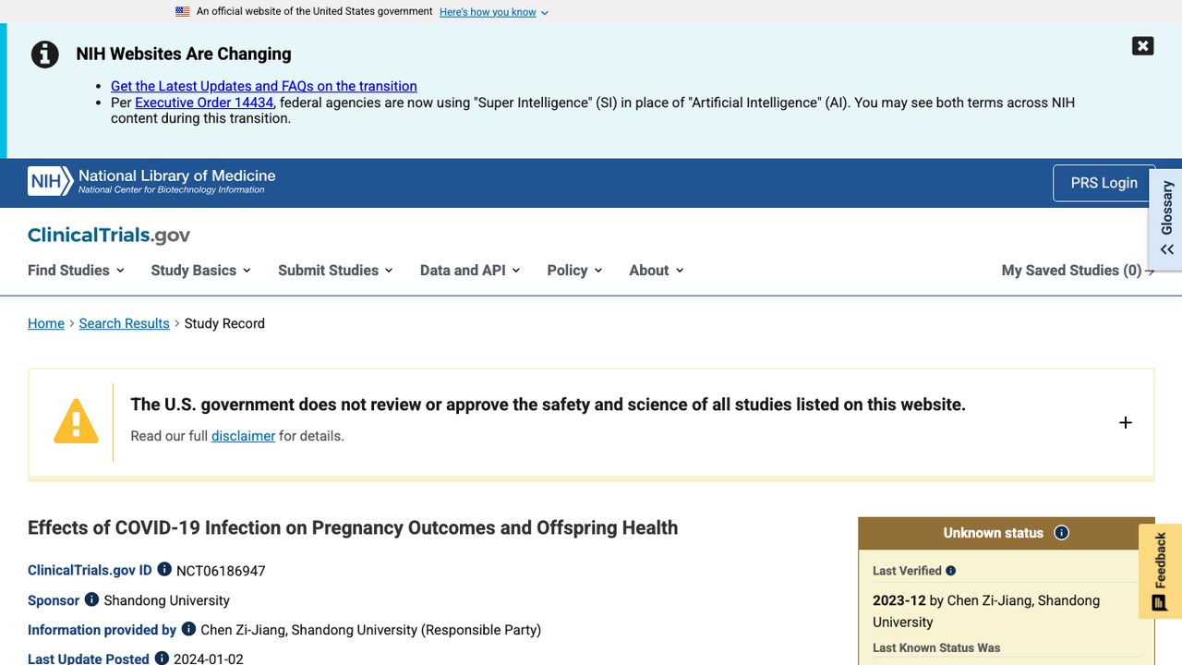The image size is (1182, 665).
Task: Show info about Unknown status
Action: pyautogui.click(x=1062, y=533)
